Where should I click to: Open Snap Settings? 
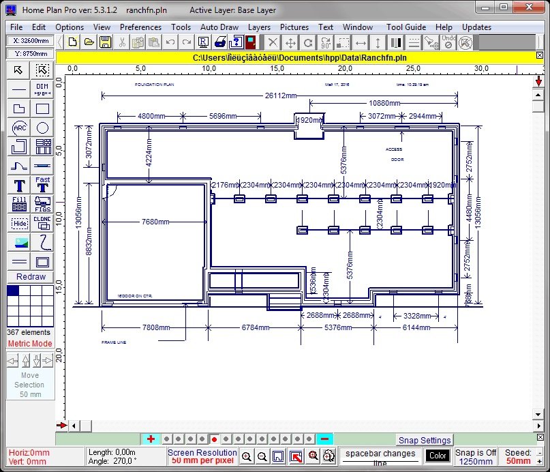pos(424,440)
